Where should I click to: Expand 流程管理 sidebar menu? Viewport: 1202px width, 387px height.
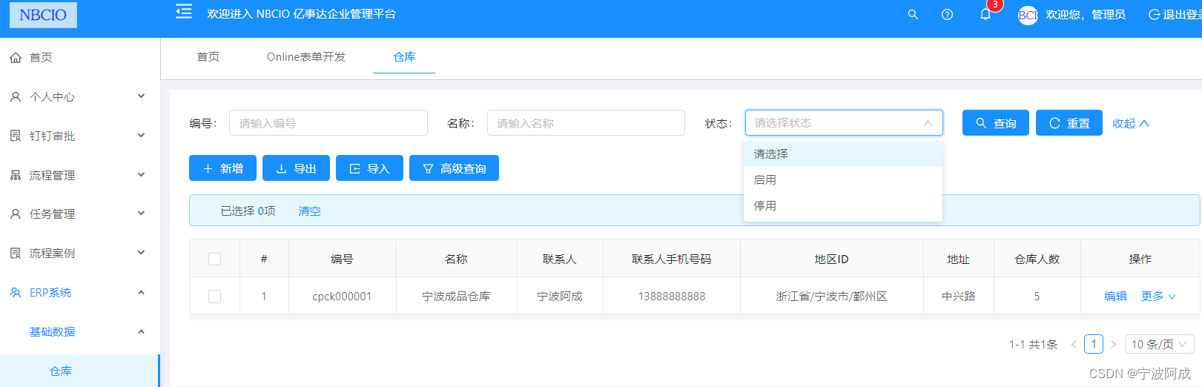79,176
